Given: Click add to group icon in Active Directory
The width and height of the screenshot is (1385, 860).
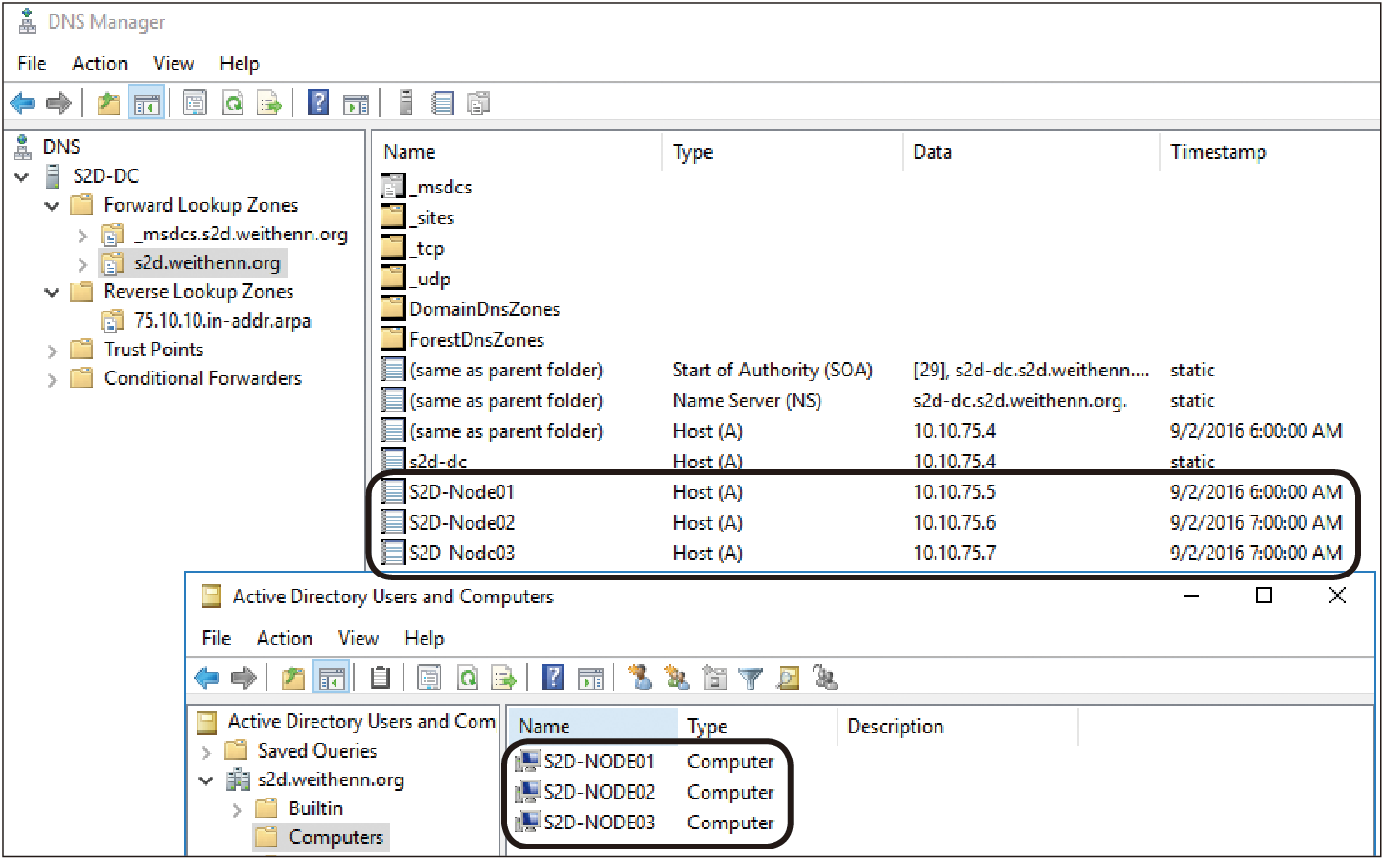Looking at the screenshot, I should pyautogui.click(x=824, y=677).
